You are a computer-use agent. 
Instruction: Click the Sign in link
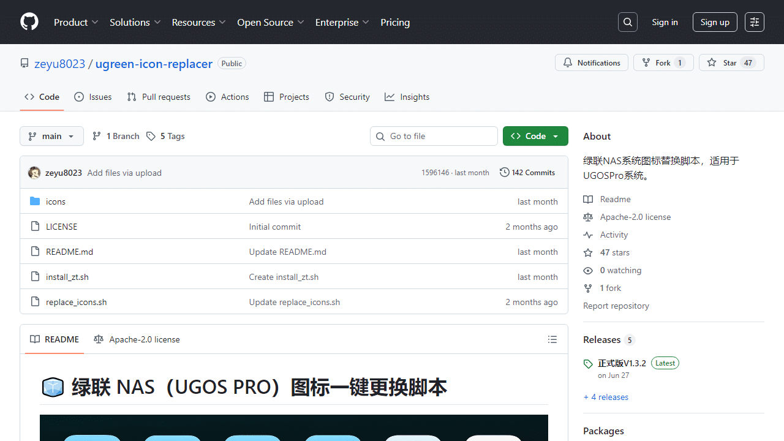pyautogui.click(x=665, y=22)
